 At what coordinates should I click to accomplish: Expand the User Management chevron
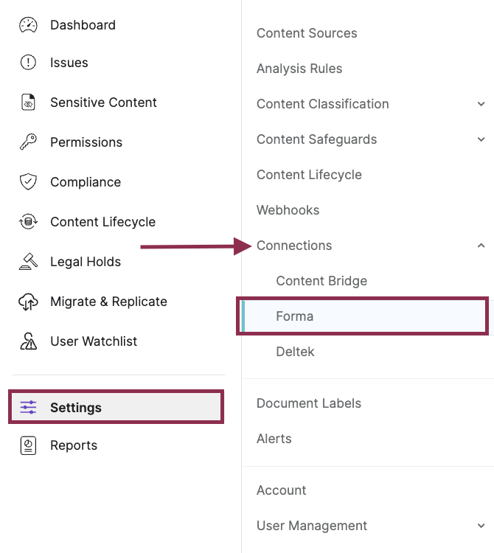pos(481,526)
